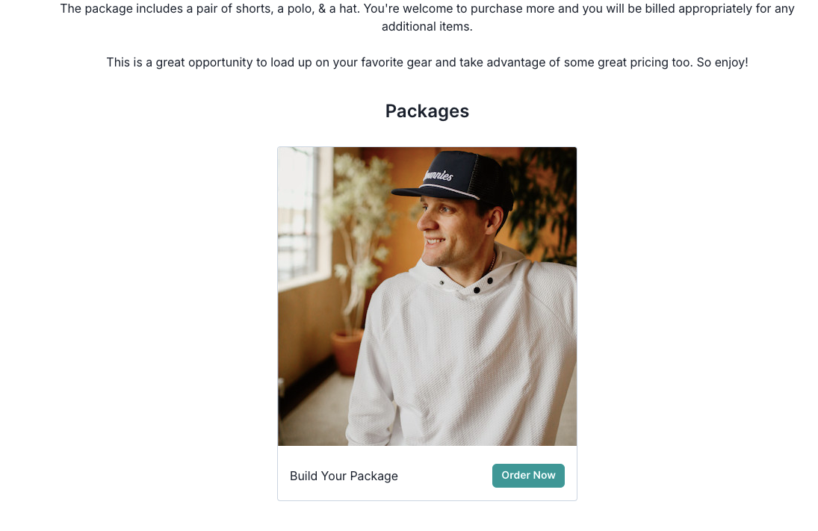This screenshot has width=818, height=531.
Task: Click the terracotta plant pot in the photo
Action: 347,351
